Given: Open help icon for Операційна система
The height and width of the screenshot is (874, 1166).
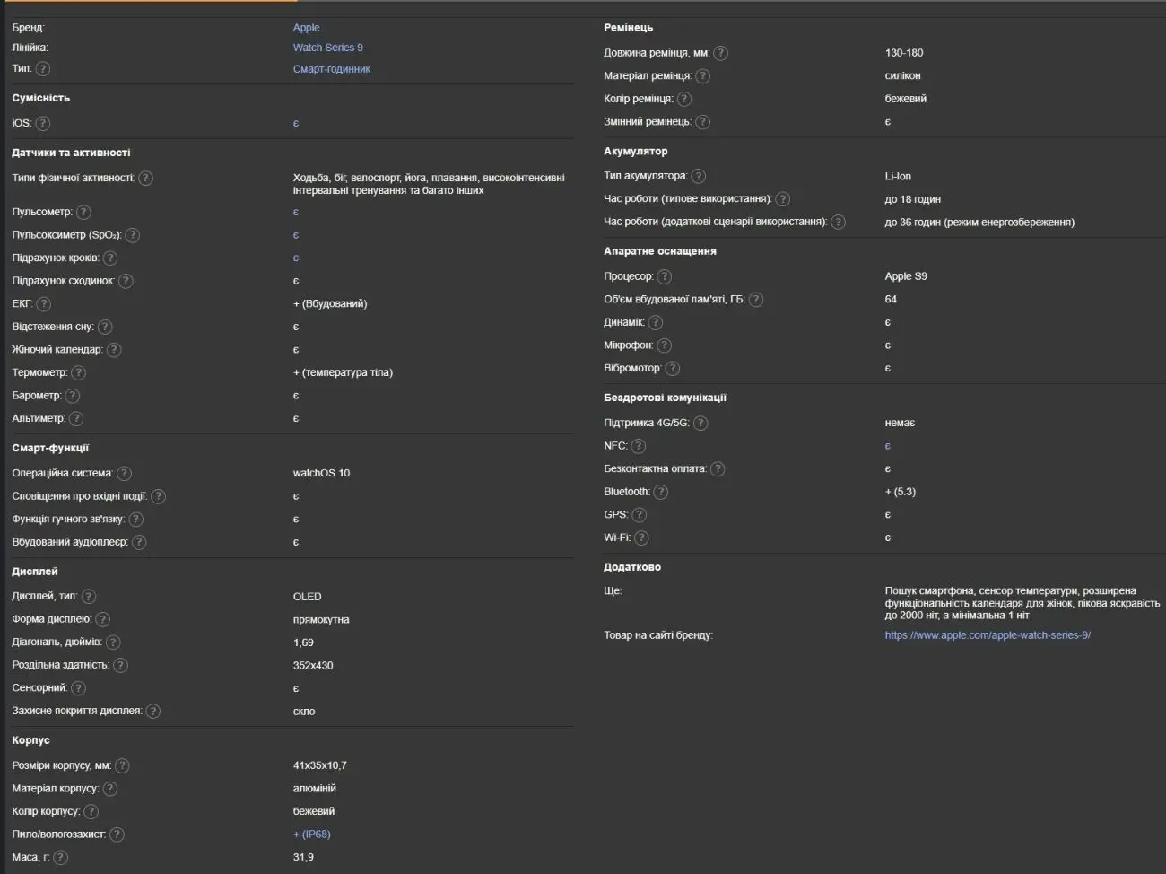Looking at the screenshot, I should (124, 473).
